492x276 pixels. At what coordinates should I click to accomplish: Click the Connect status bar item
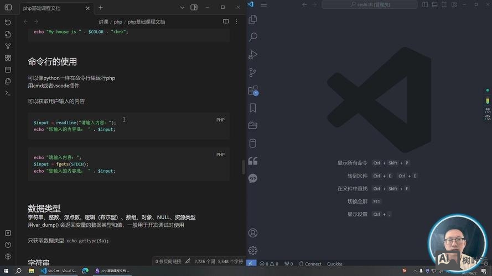point(310,264)
